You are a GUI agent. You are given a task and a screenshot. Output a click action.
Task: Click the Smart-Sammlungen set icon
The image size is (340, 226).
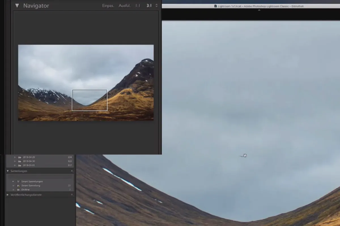pyautogui.click(x=18, y=181)
